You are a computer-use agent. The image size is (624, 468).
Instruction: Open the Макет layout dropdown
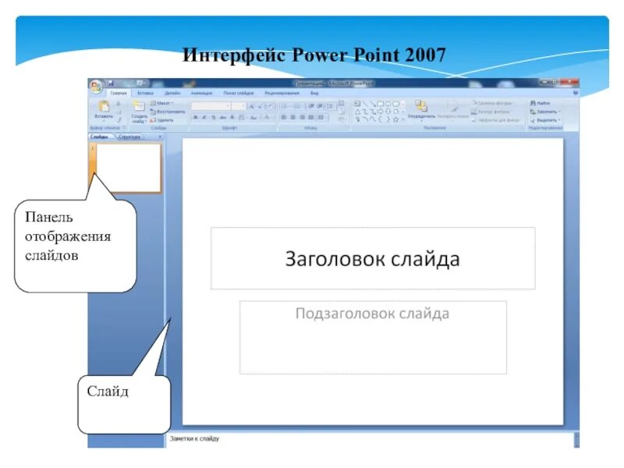click(x=162, y=104)
